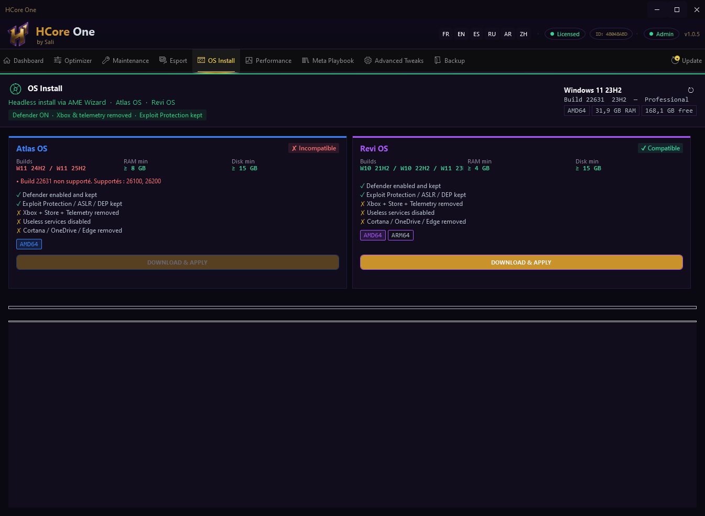Click the Performance chart icon
705x516 pixels.
pos(249,61)
